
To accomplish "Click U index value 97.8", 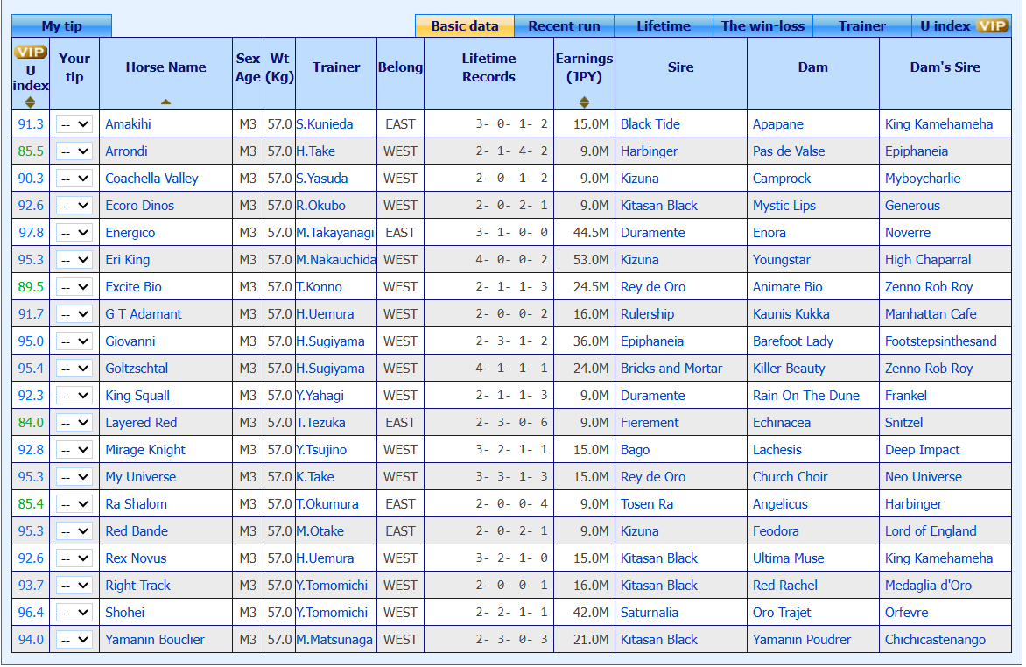I will tap(31, 233).
